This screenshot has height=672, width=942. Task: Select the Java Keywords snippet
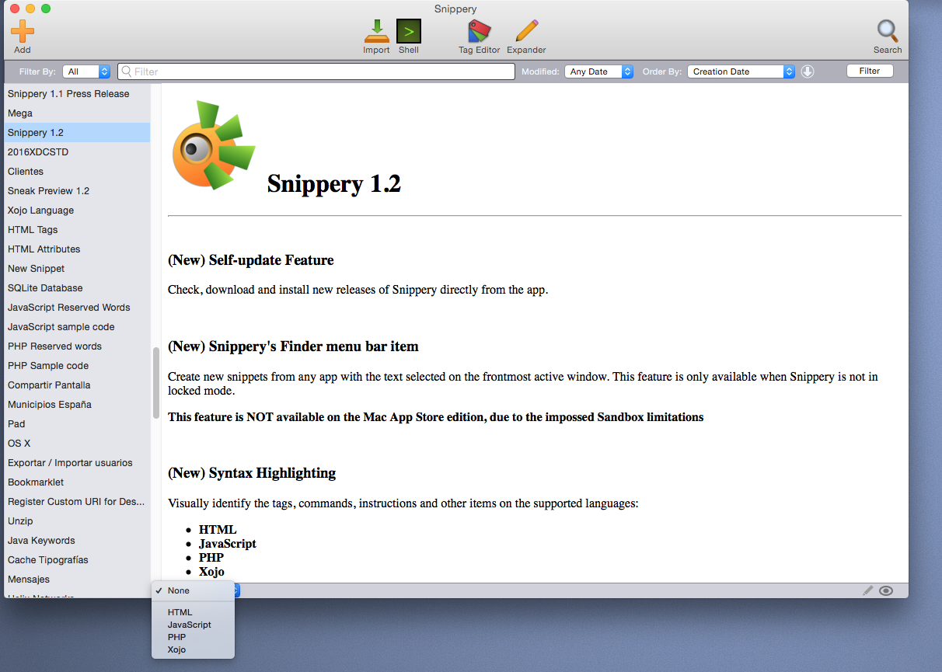coord(77,540)
